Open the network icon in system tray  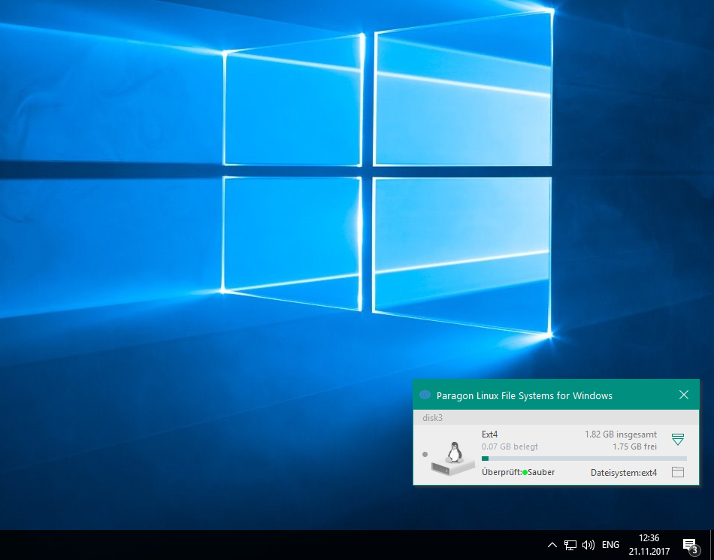[570, 545]
